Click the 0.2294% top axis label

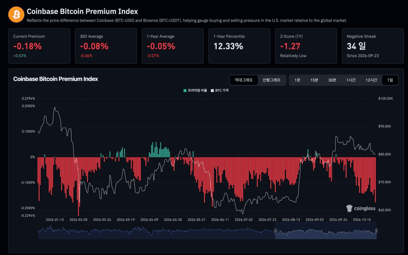[x=28, y=99]
